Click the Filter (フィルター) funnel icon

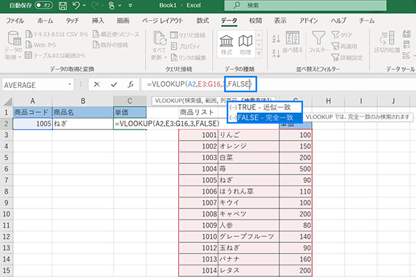[x=319, y=43]
